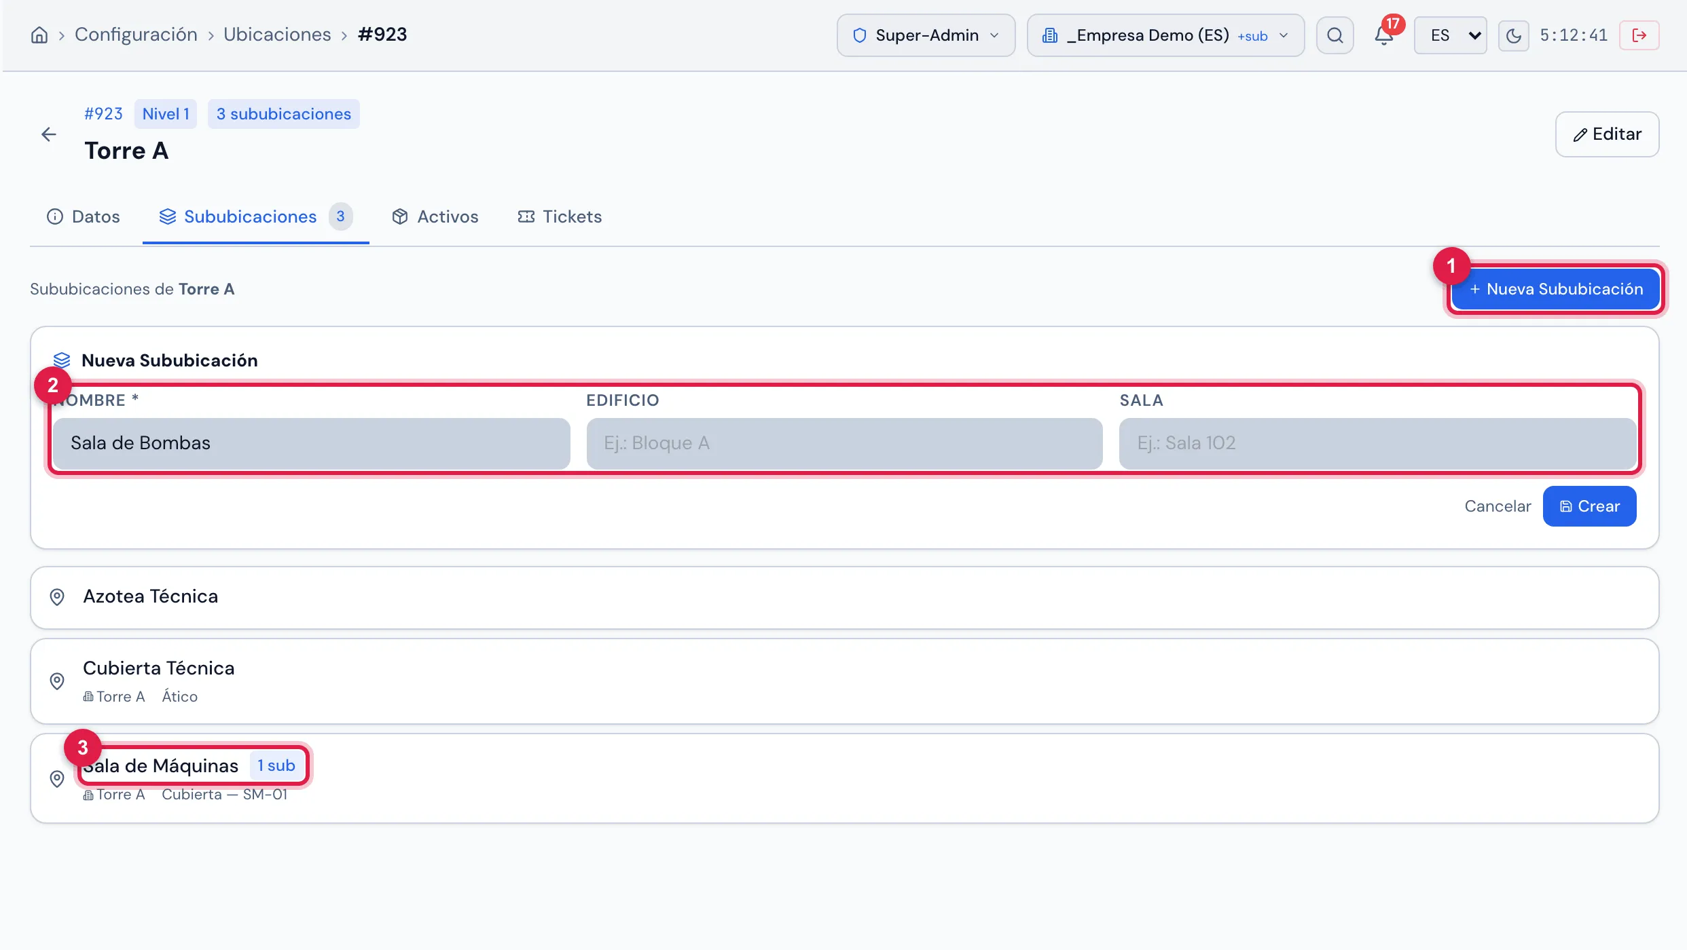Screen dimensions: 1687x950
Task: Click the pin icon beside Azotea Técnica
Action: click(x=57, y=597)
